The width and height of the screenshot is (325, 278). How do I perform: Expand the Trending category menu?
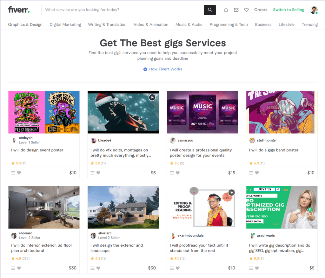(309, 24)
